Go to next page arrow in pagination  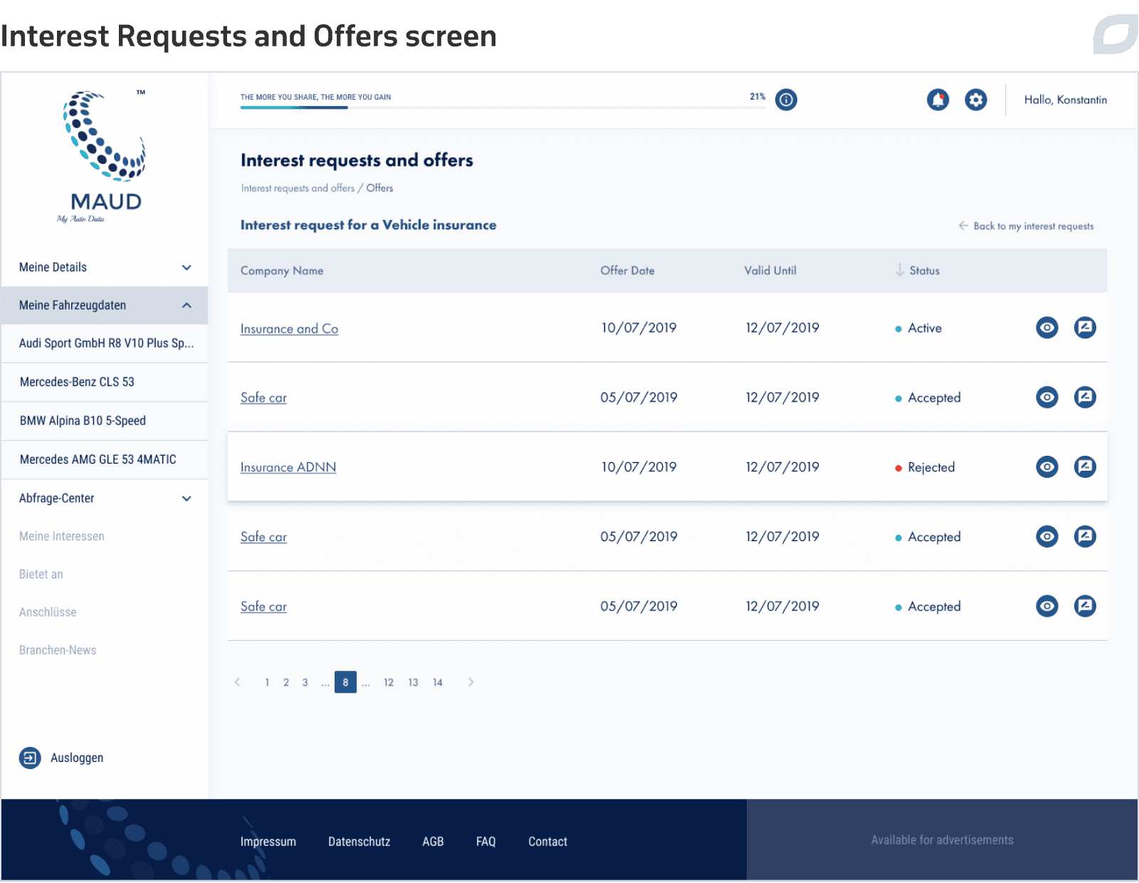coord(471,682)
